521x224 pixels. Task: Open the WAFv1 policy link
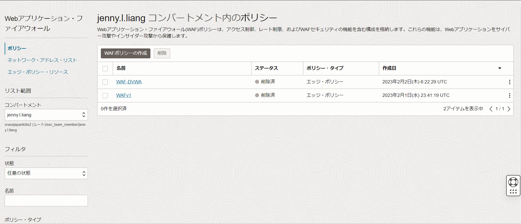(123, 95)
